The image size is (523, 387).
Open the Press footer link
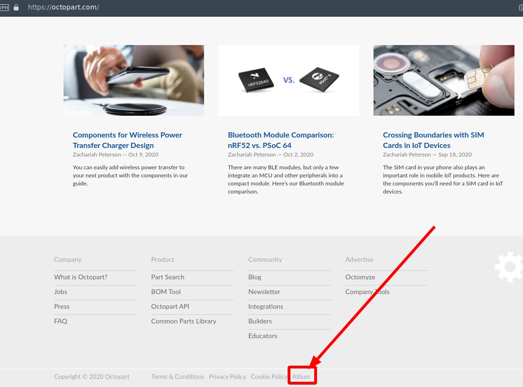click(62, 306)
